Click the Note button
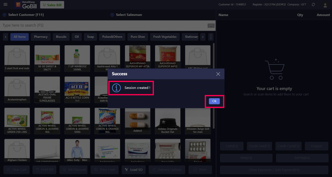Viewport: 332px width, 177px height. coord(200,170)
